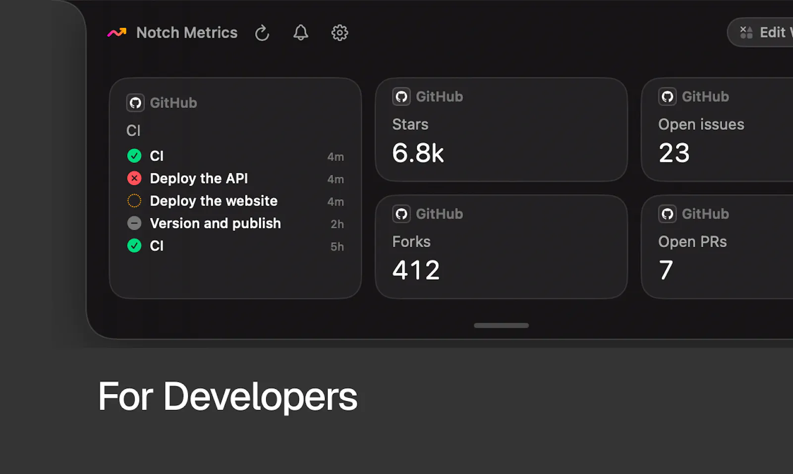Refresh metrics with the reload icon
Screen dimensions: 793x474
pos(262,33)
